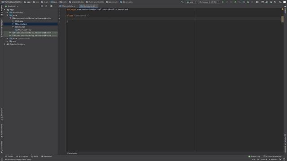Click the package declaration line in editor
287x161 pixels.
(x=97, y=9)
